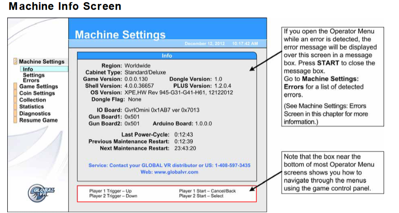Screen dimensions: 399x213
Task: Click the Player 1 Start Cancel/Back hint
Action: click(x=207, y=191)
